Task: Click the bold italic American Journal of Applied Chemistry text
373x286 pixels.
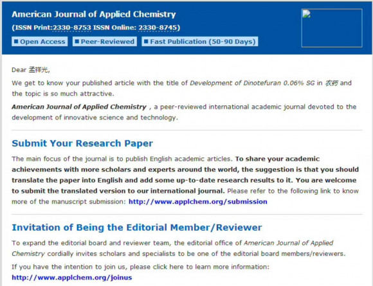Action: coord(79,107)
